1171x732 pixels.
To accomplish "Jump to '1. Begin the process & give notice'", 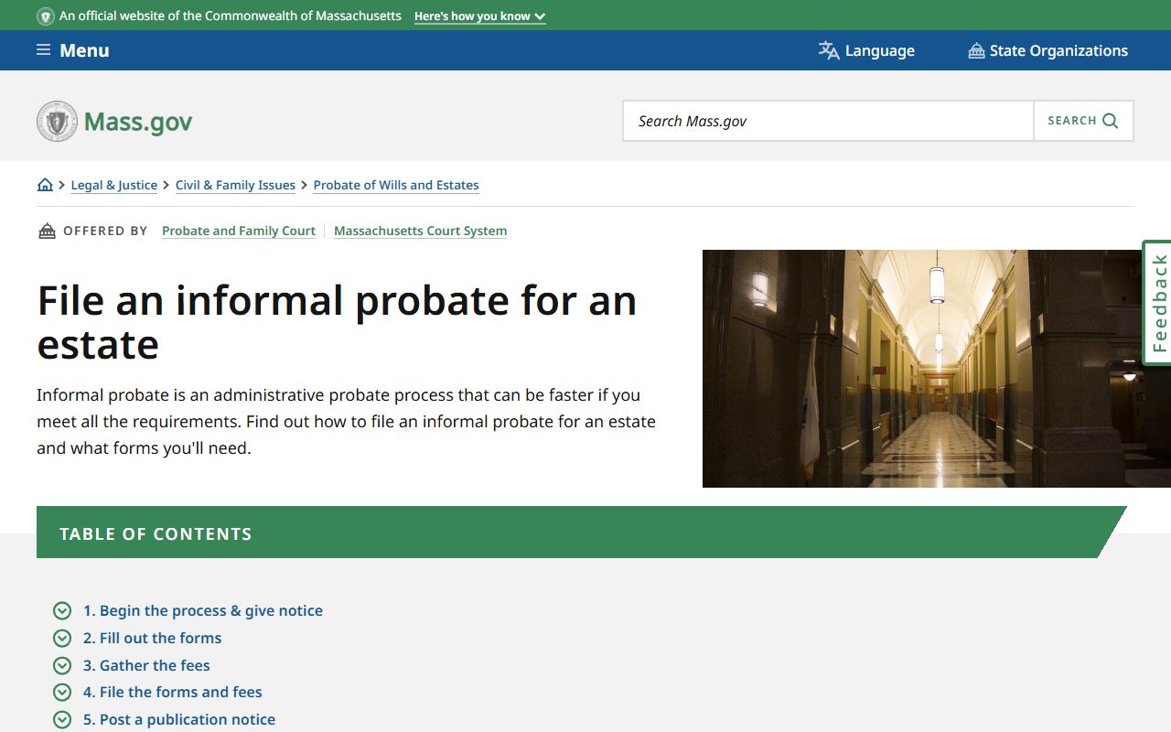I will pyautogui.click(x=203, y=610).
